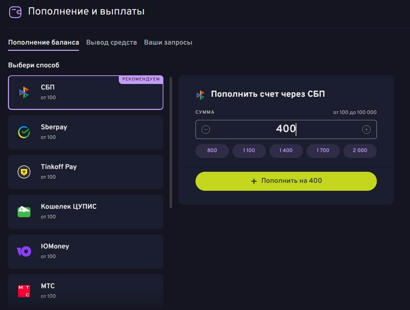Click the Sberpay green circle logo
Image resolution: width=410 pixels, height=310 pixels.
click(24, 132)
